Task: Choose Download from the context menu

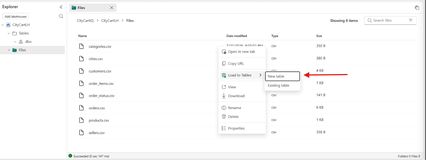Action: [x=242, y=96]
